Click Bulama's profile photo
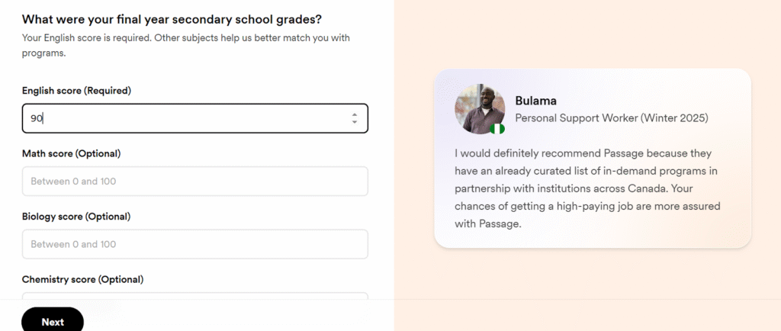 [480, 109]
